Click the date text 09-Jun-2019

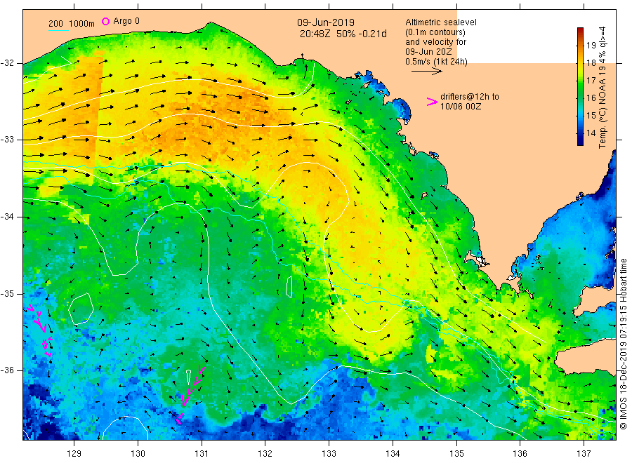click(326, 22)
